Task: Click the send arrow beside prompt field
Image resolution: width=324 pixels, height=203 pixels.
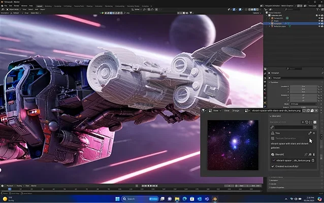Action: pyautogui.click(x=315, y=127)
